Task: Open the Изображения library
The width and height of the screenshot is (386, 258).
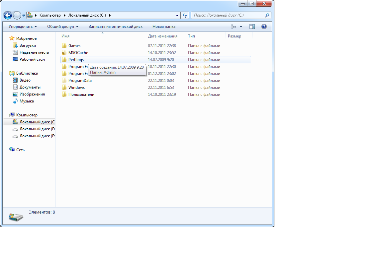Action: [x=32, y=94]
